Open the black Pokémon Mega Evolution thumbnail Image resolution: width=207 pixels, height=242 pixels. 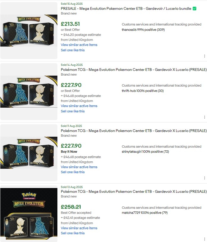[x=29, y=214]
